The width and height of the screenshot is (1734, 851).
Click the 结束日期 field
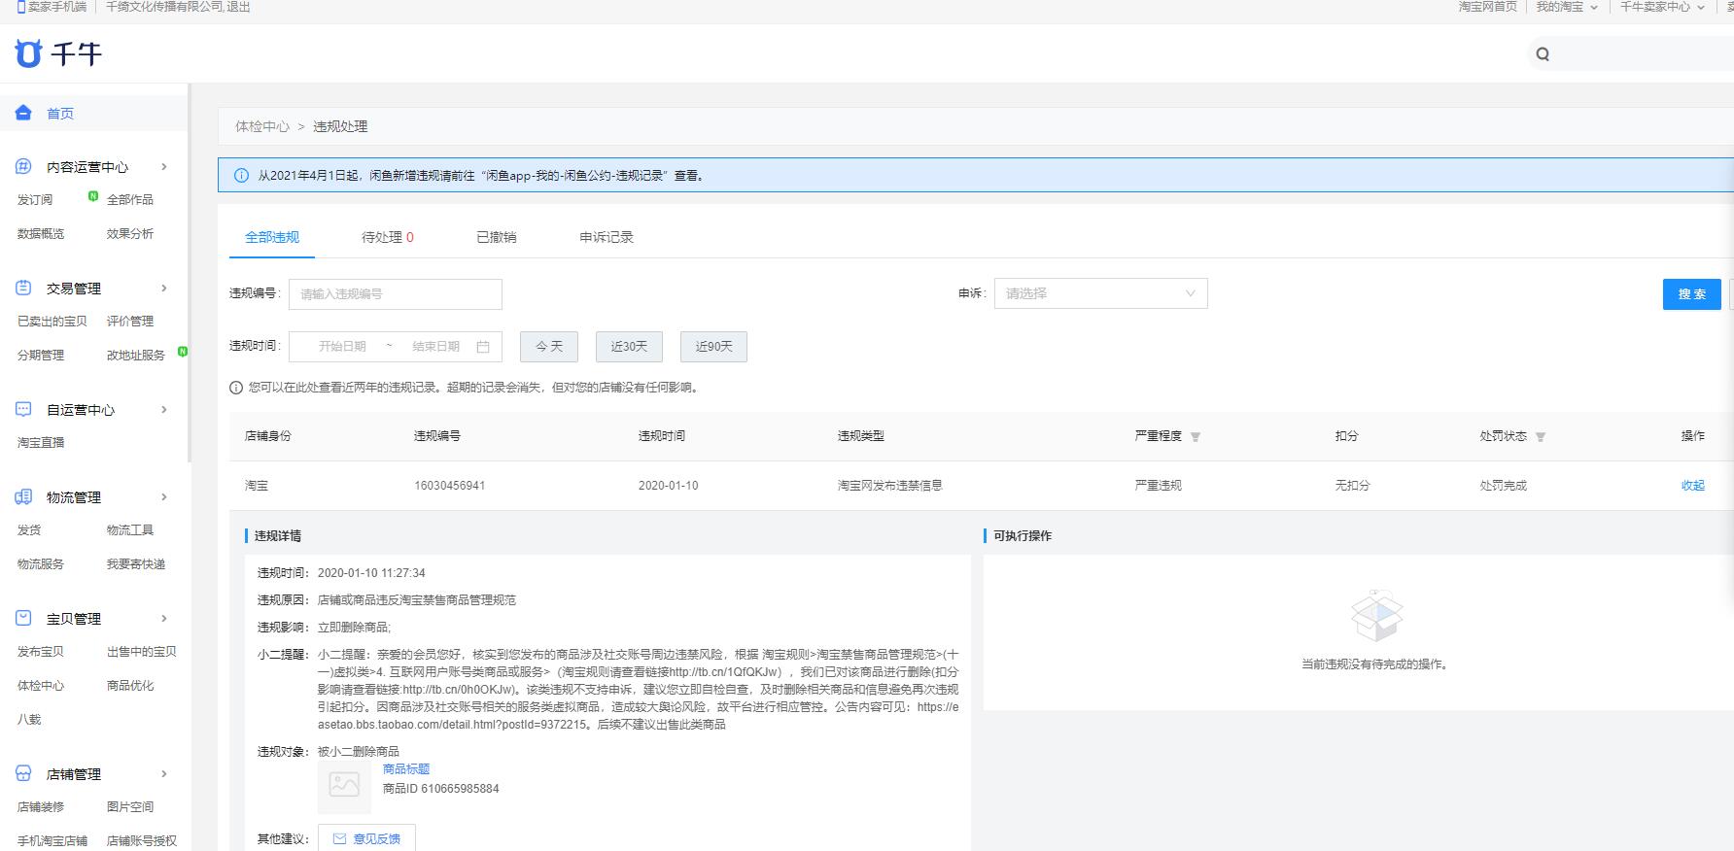(435, 347)
